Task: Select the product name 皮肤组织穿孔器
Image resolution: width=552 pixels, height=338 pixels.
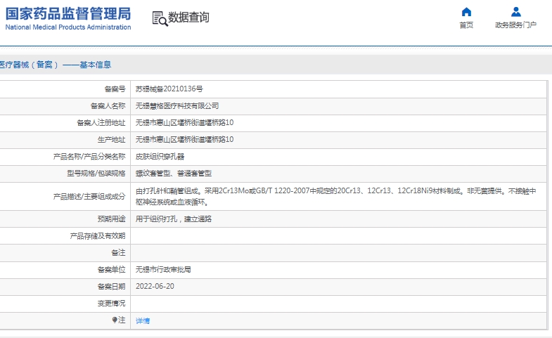Action: pos(160,157)
